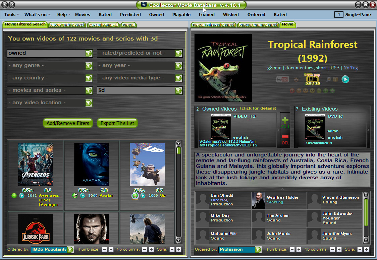Click the smiley-plus rating icon under Avatar
Image resolution: width=377 pixels, height=260 pixels.
pos(75,196)
